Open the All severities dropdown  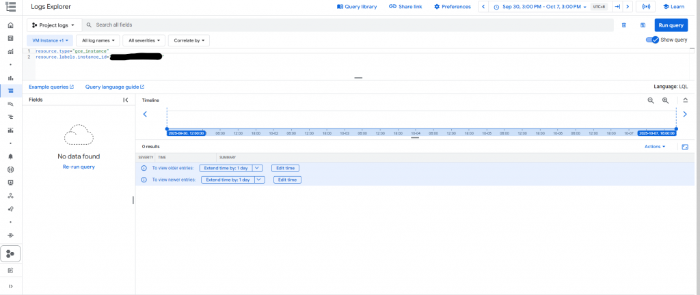[144, 40]
